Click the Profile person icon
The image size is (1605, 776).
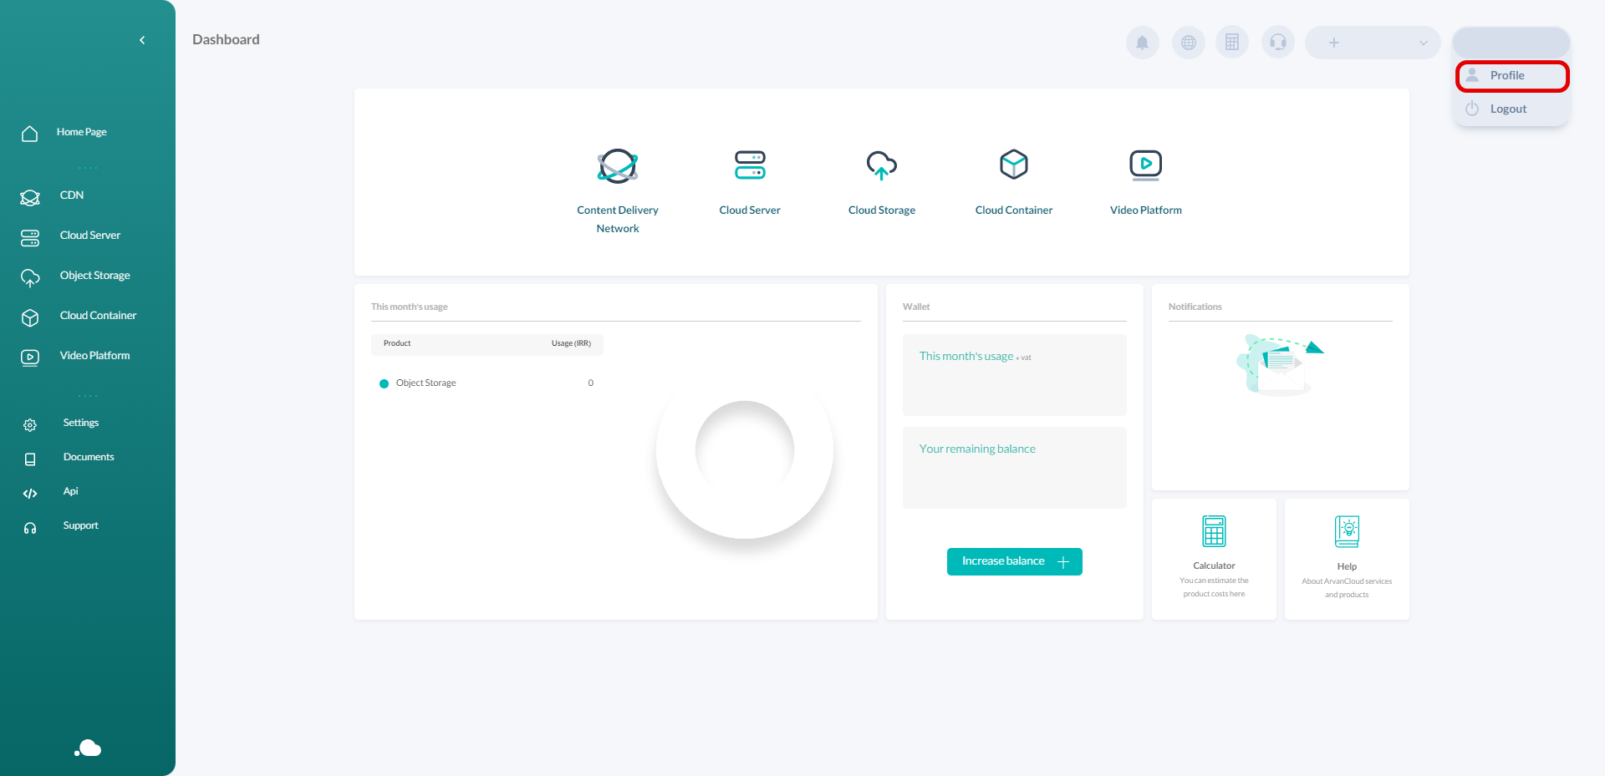pyautogui.click(x=1472, y=75)
